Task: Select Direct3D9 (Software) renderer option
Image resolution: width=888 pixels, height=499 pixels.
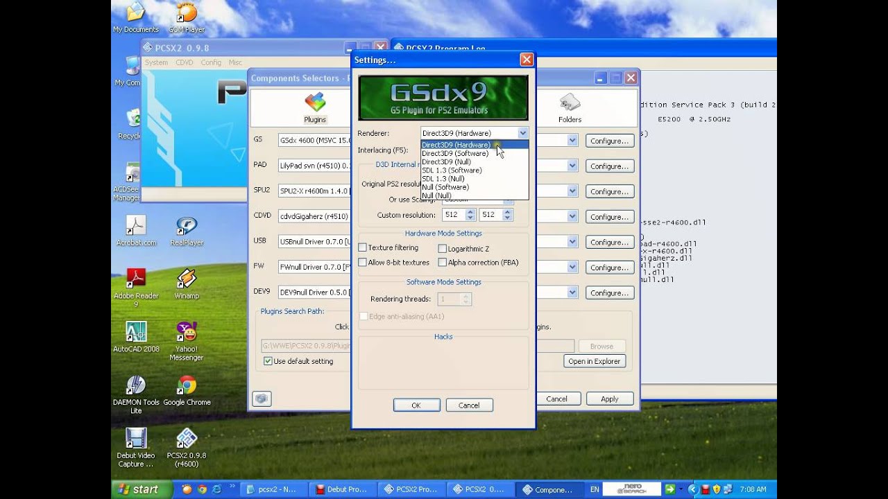Action: (475, 153)
